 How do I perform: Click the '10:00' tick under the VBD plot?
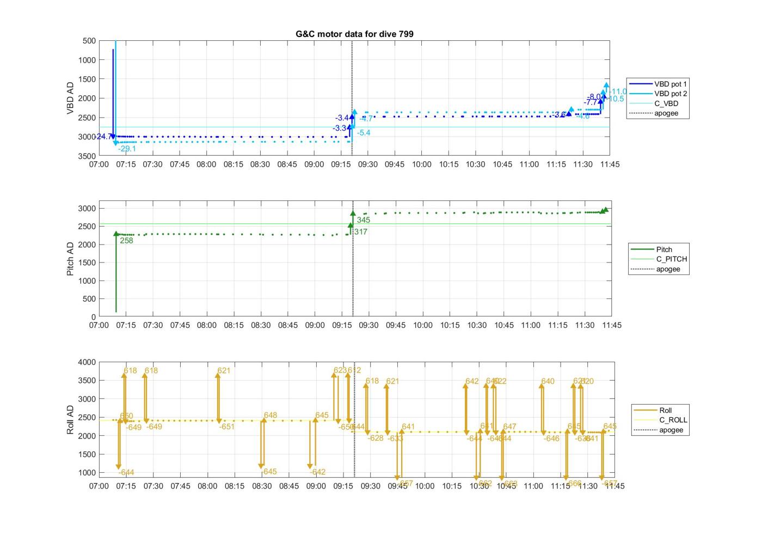point(421,164)
